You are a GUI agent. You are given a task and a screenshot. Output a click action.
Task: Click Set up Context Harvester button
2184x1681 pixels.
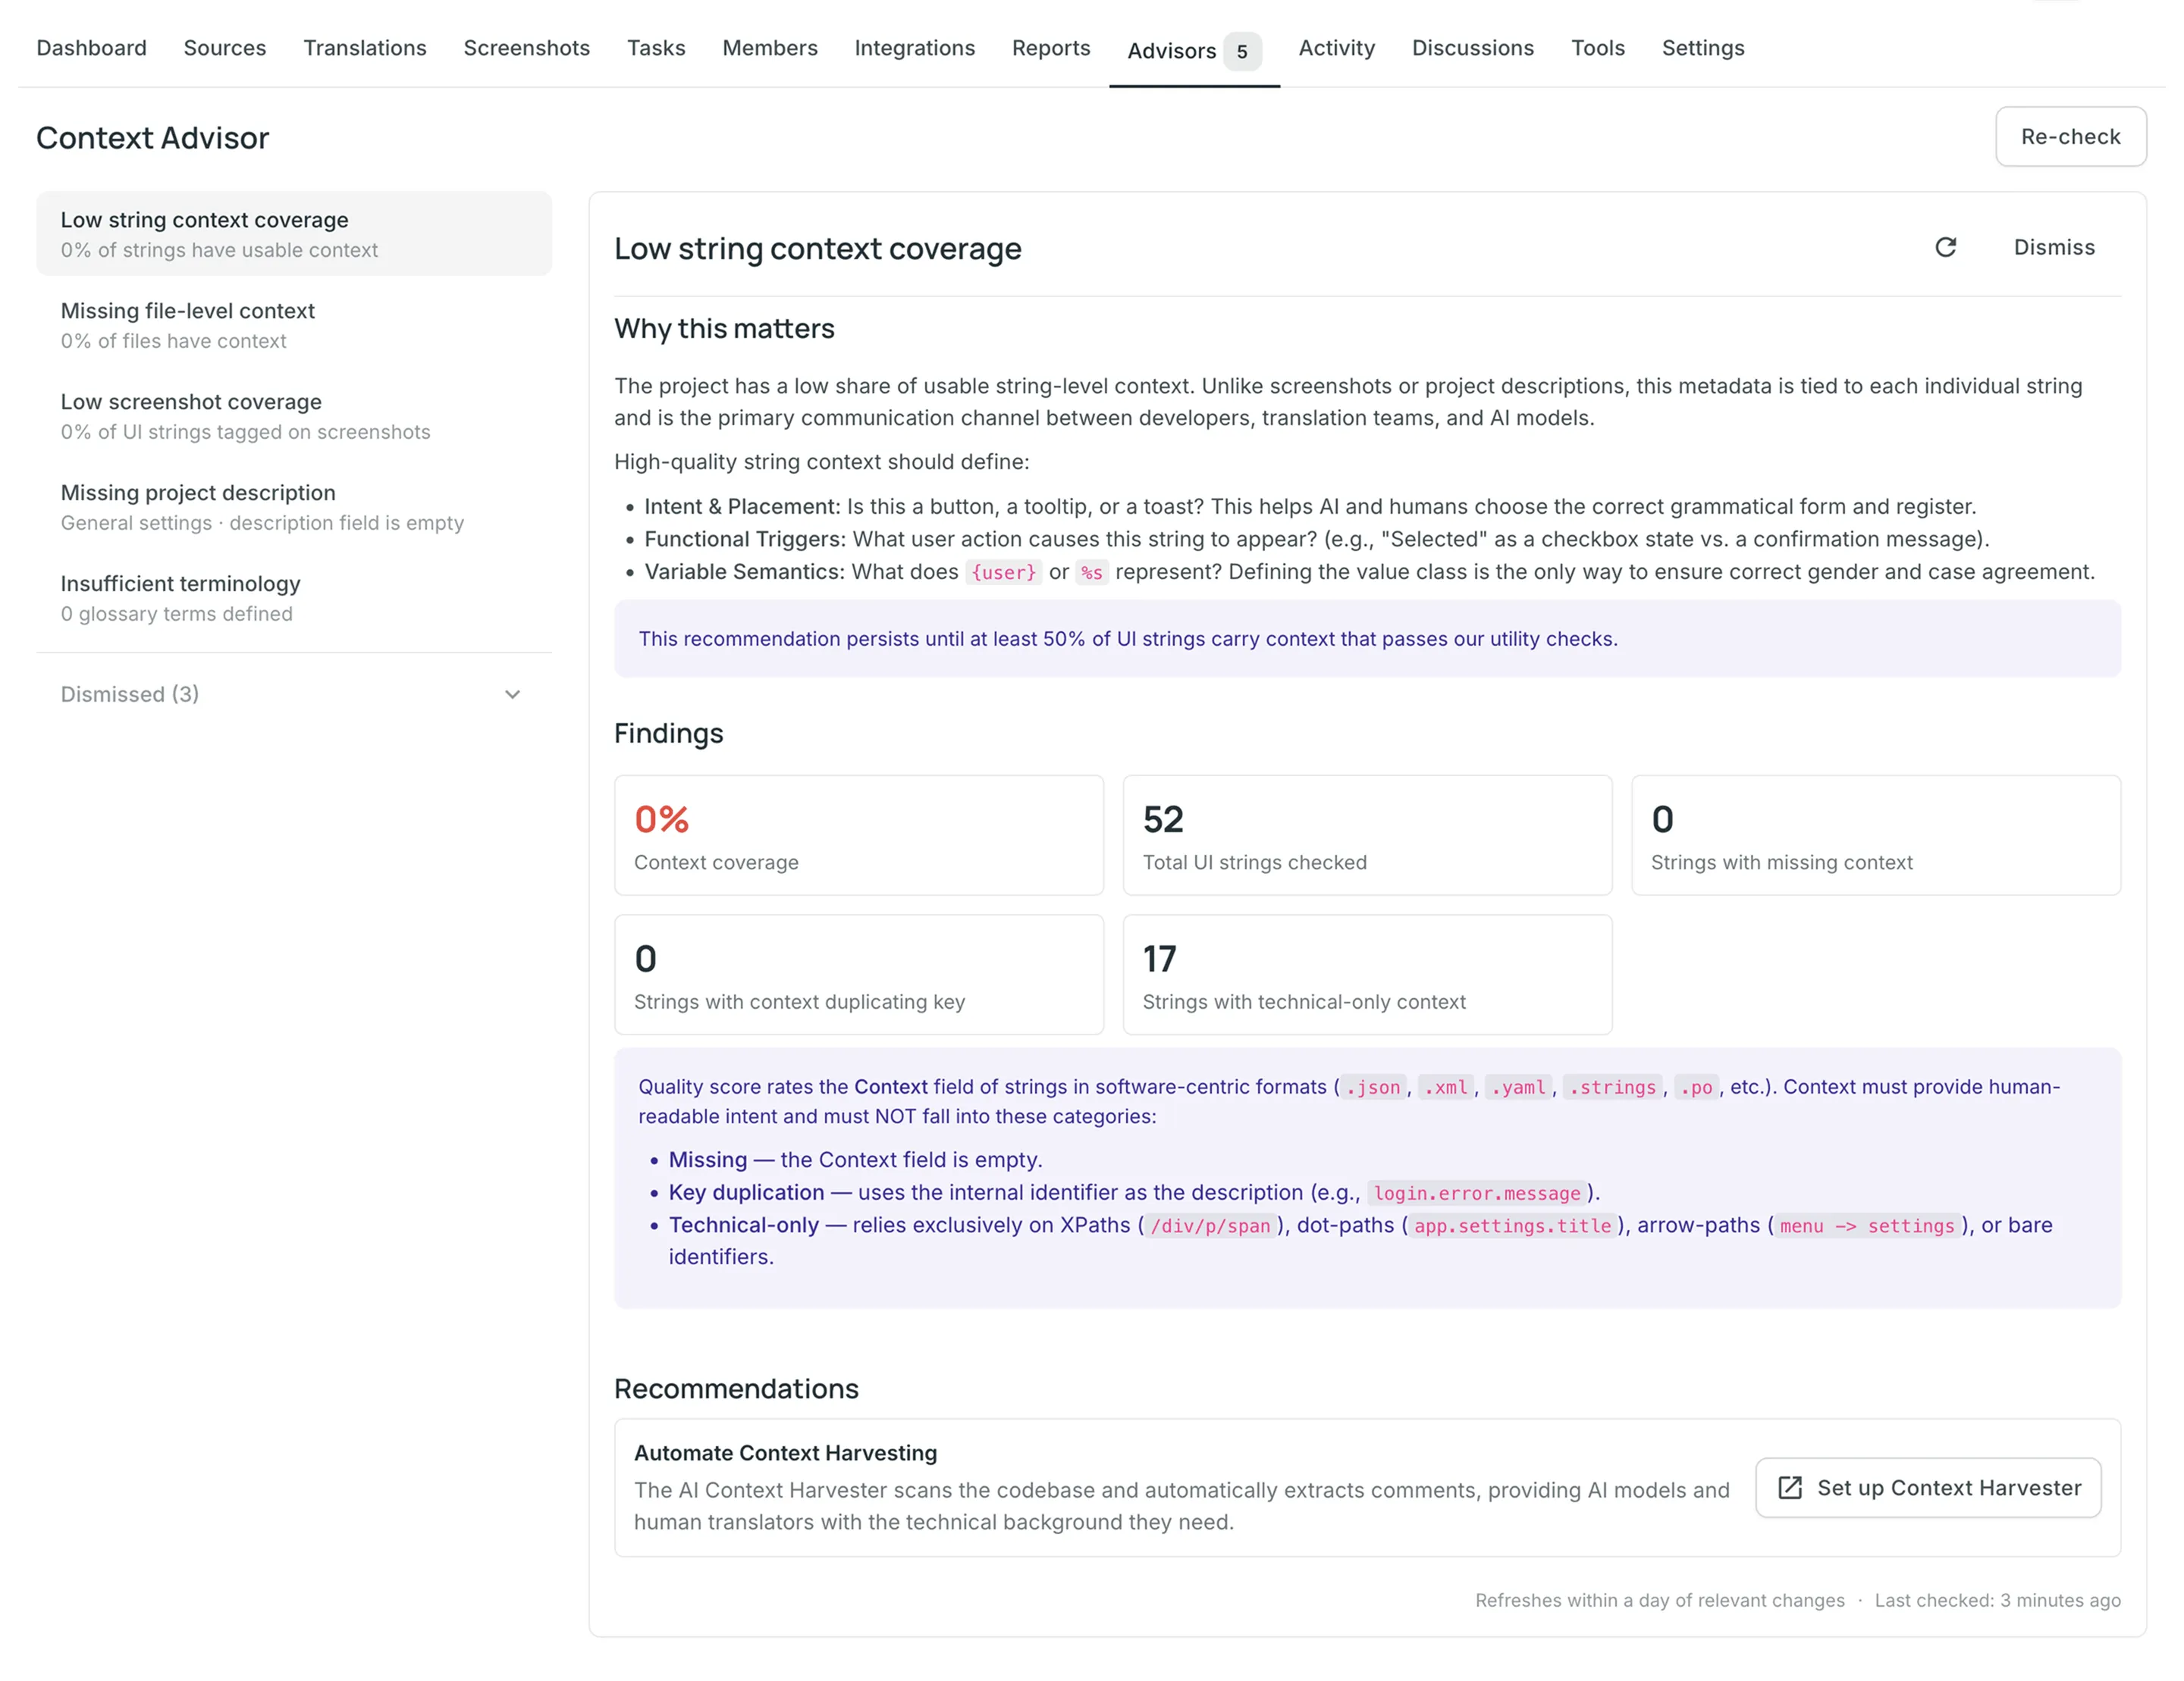(1928, 1487)
